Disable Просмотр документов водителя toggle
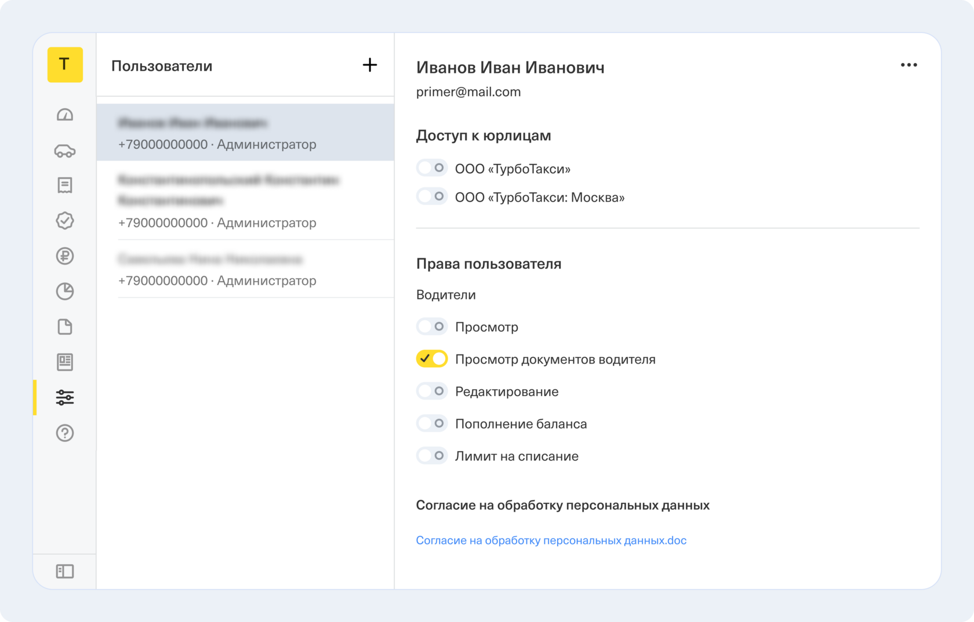 pos(432,359)
